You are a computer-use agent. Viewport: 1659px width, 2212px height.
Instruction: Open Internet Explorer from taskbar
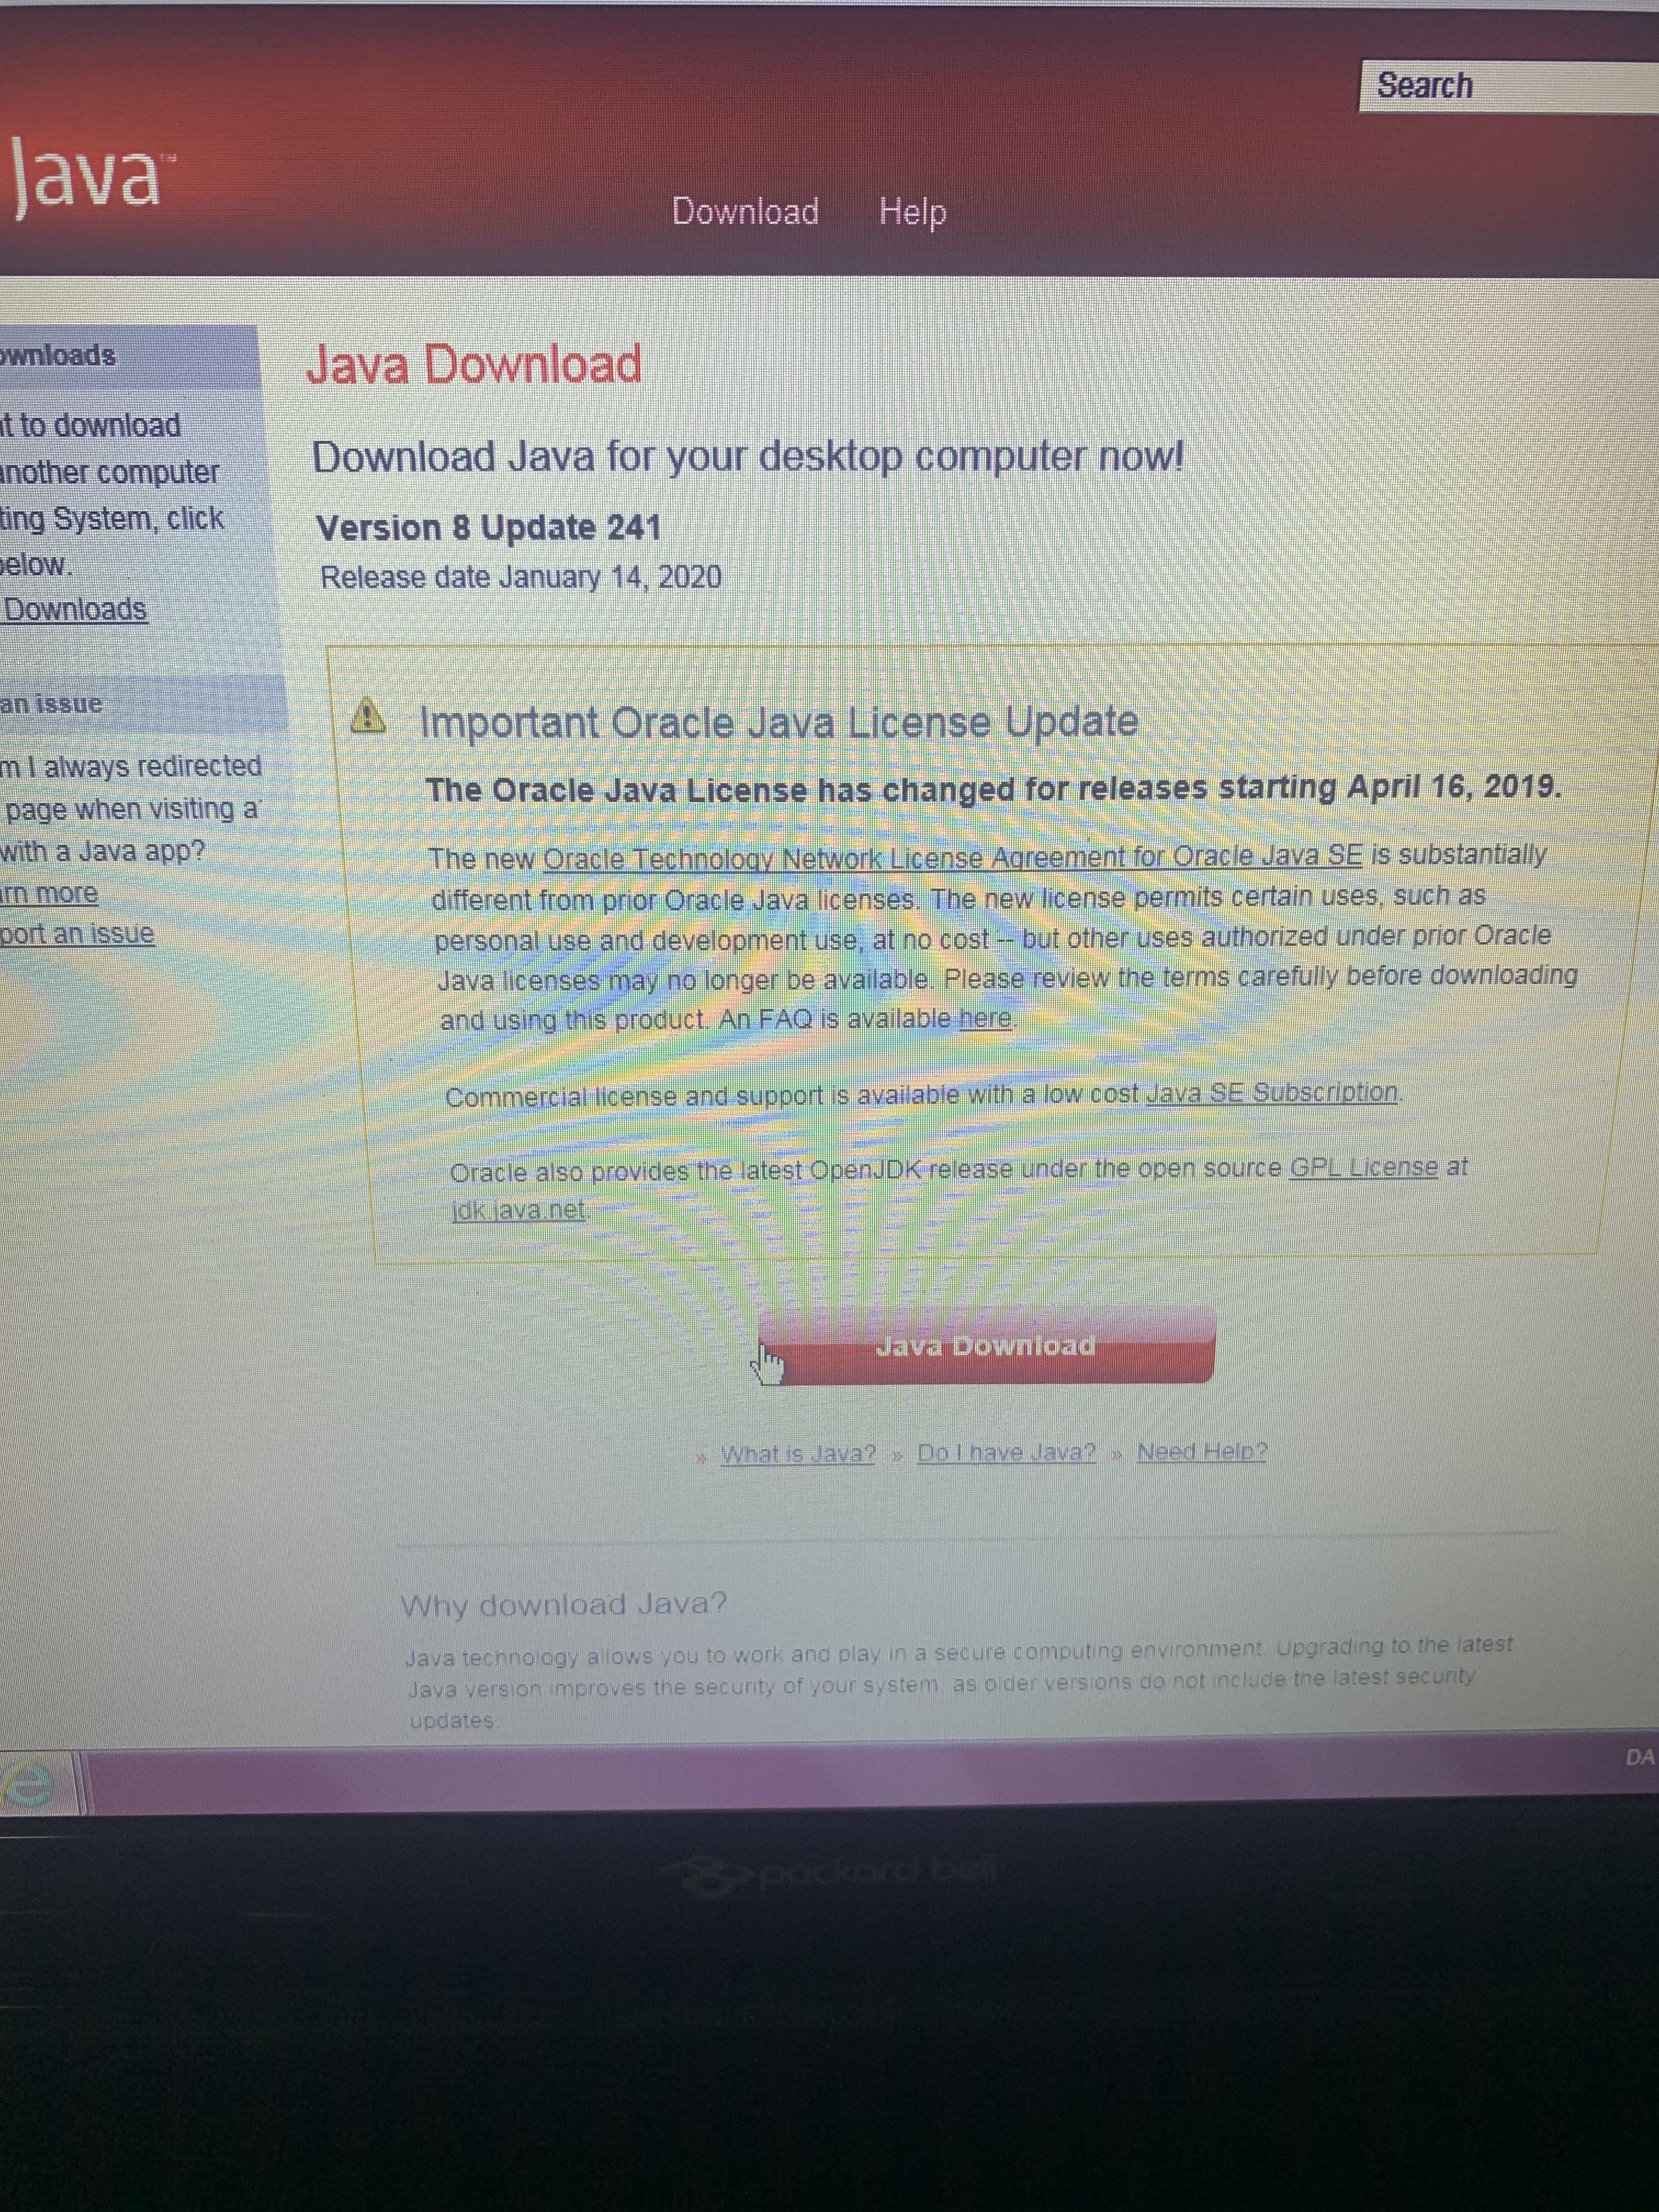click(x=30, y=1786)
